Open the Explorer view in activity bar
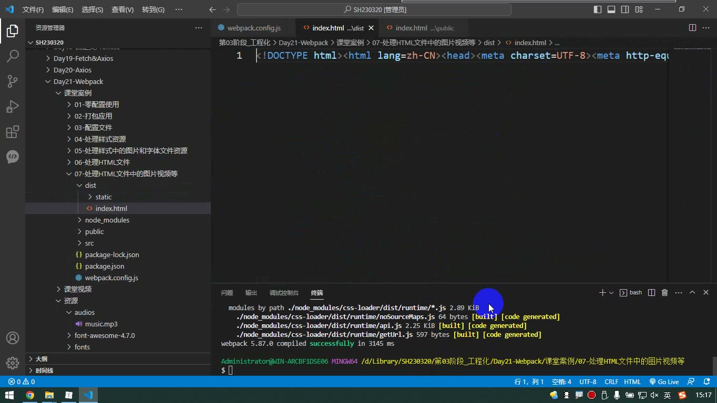Screen dimensions: 717x403 coord(13,31)
